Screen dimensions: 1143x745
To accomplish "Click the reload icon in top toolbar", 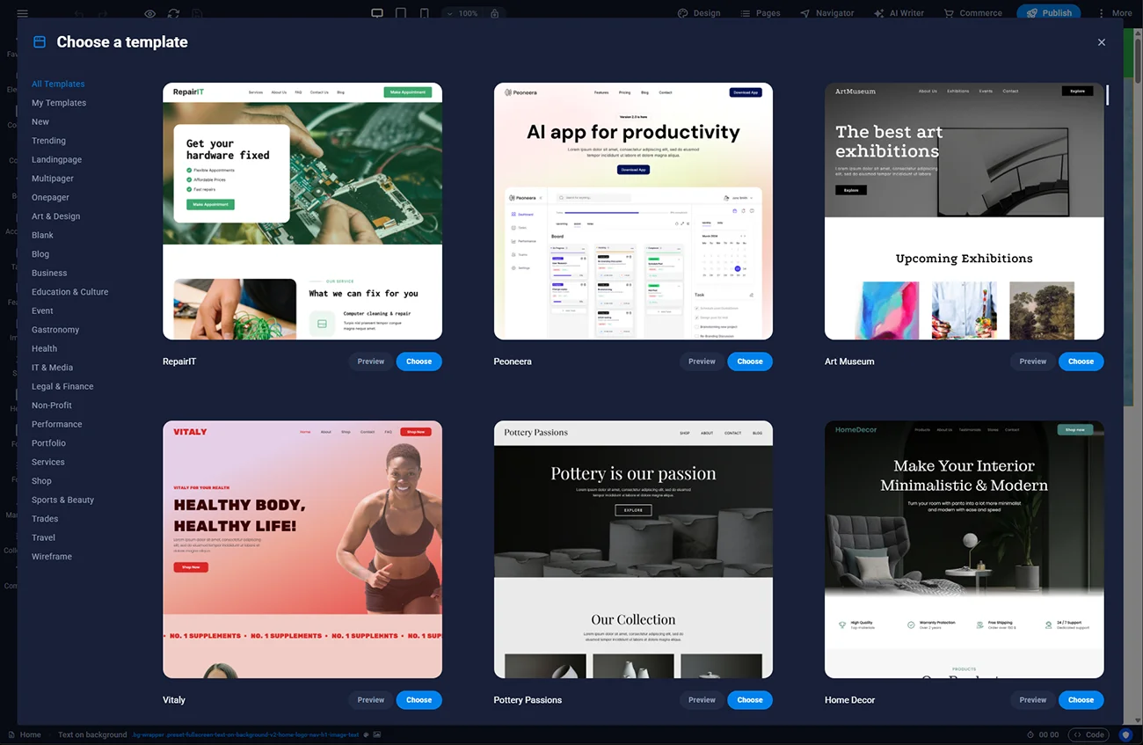I will tap(173, 13).
